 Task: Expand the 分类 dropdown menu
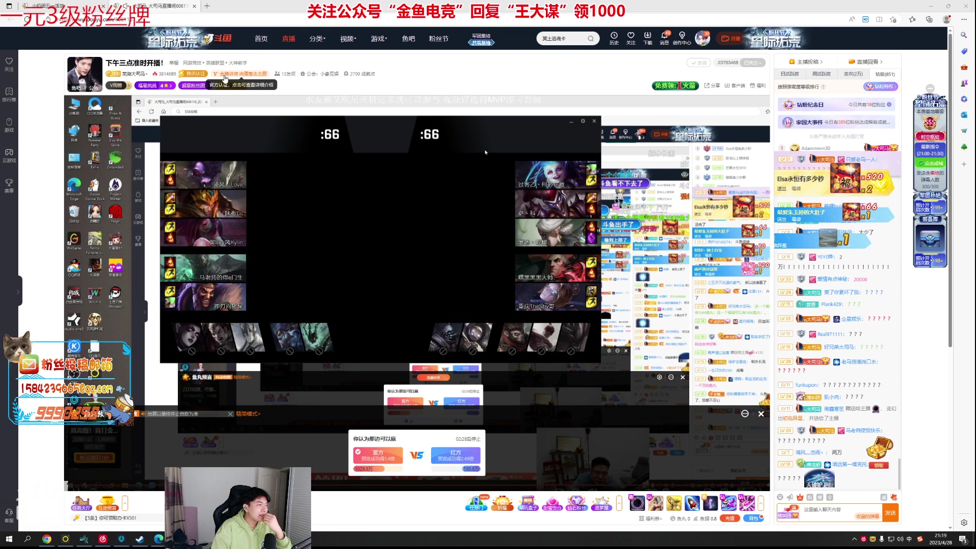click(317, 39)
